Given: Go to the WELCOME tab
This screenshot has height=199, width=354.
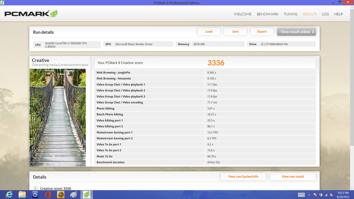Looking at the screenshot, I should pos(242,14).
